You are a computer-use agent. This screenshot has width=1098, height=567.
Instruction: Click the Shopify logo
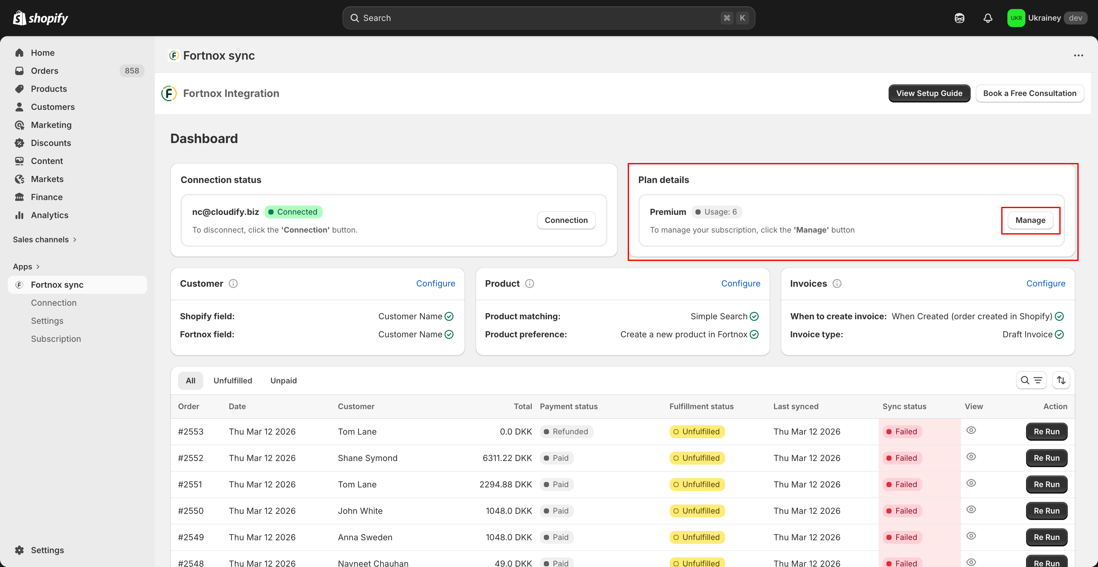click(x=41, y=18)
